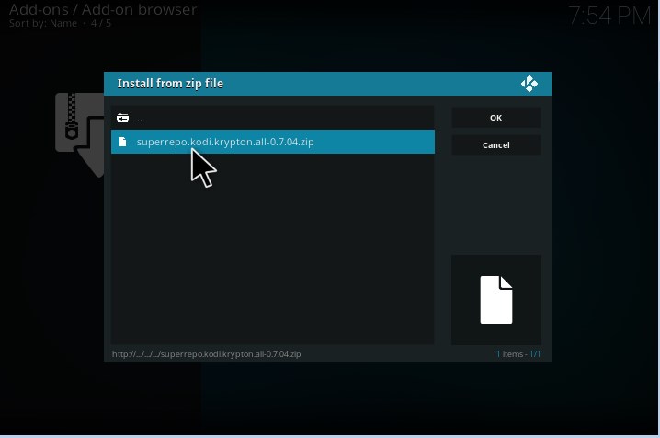Screen dimensions: 660x438
Task: Click the "1 items - 1/1" counter
Action: click(518, 354)
